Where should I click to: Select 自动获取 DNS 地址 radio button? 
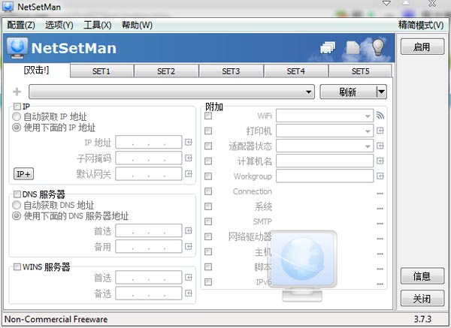click(x=17, y=205)
